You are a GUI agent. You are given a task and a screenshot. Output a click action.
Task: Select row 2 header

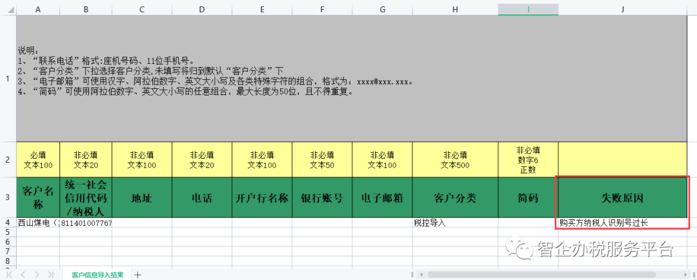click(x=8, y=159)
